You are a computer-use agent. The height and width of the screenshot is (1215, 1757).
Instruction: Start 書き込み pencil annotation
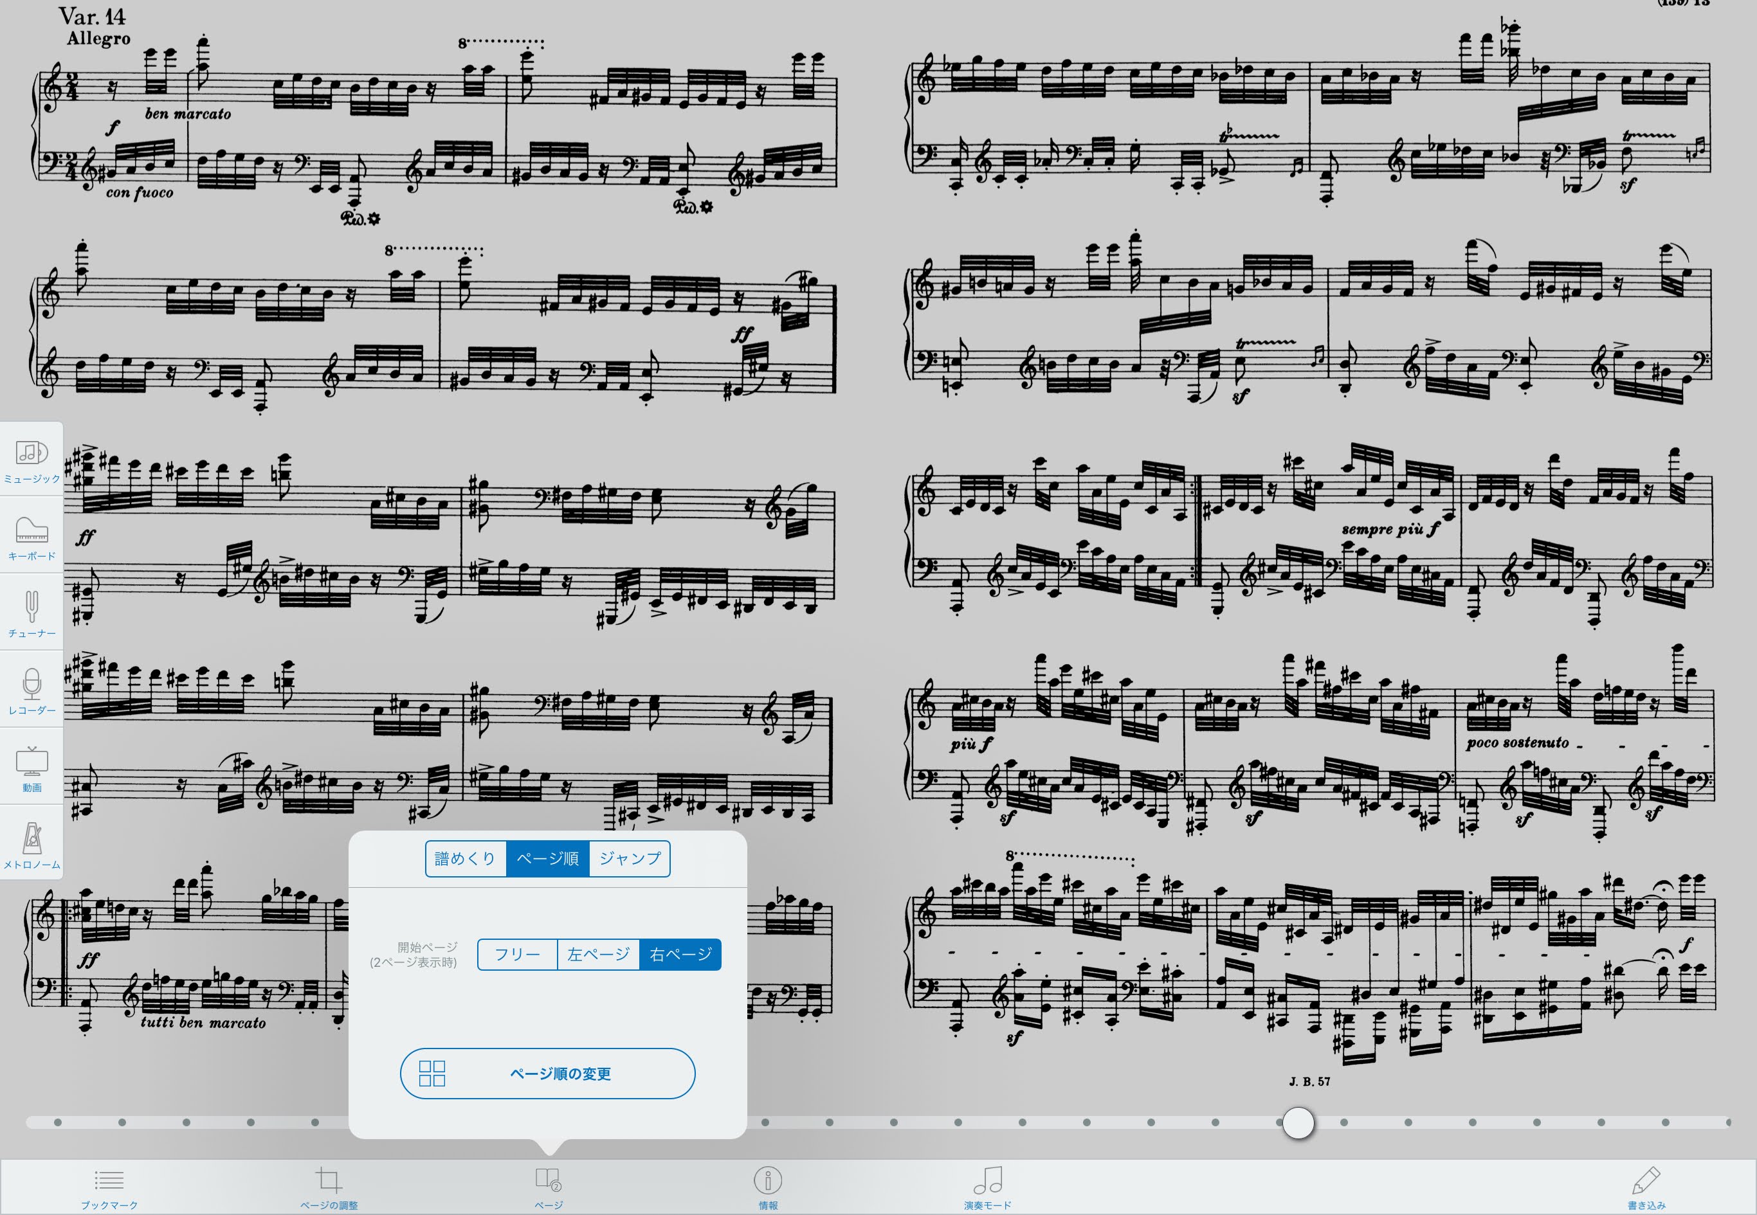tap(1646, 1187)
